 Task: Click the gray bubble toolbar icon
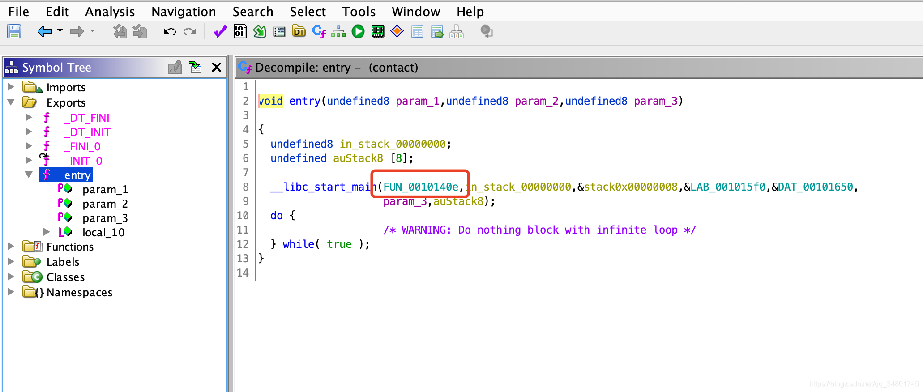(x=487, y=31)
